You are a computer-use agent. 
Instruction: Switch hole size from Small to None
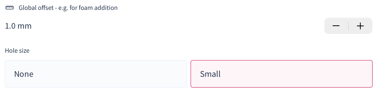pyautogui.click(x=96, y=74)
